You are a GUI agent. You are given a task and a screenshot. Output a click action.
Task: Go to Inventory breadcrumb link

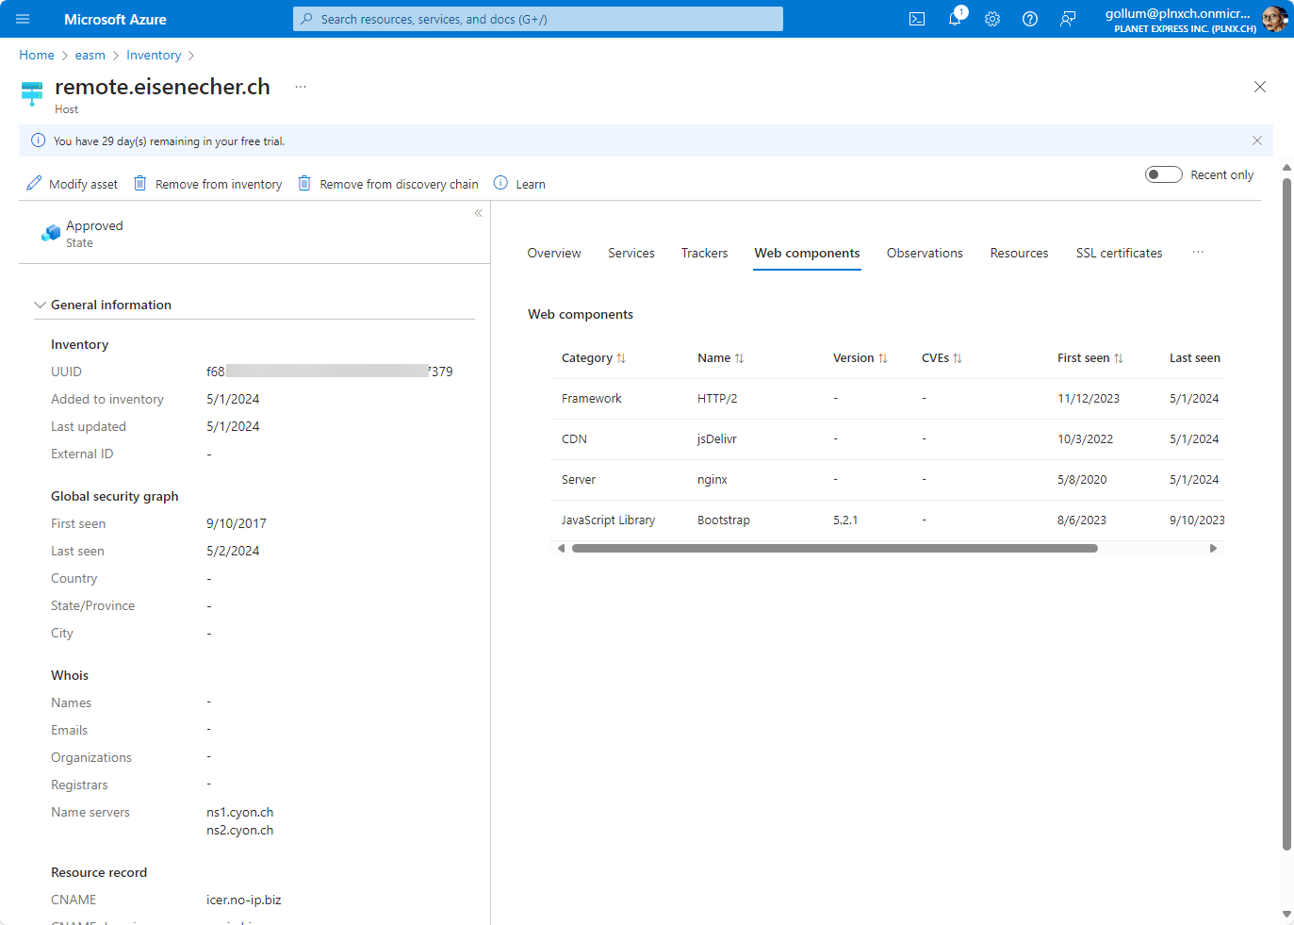[x=154, y=56]
